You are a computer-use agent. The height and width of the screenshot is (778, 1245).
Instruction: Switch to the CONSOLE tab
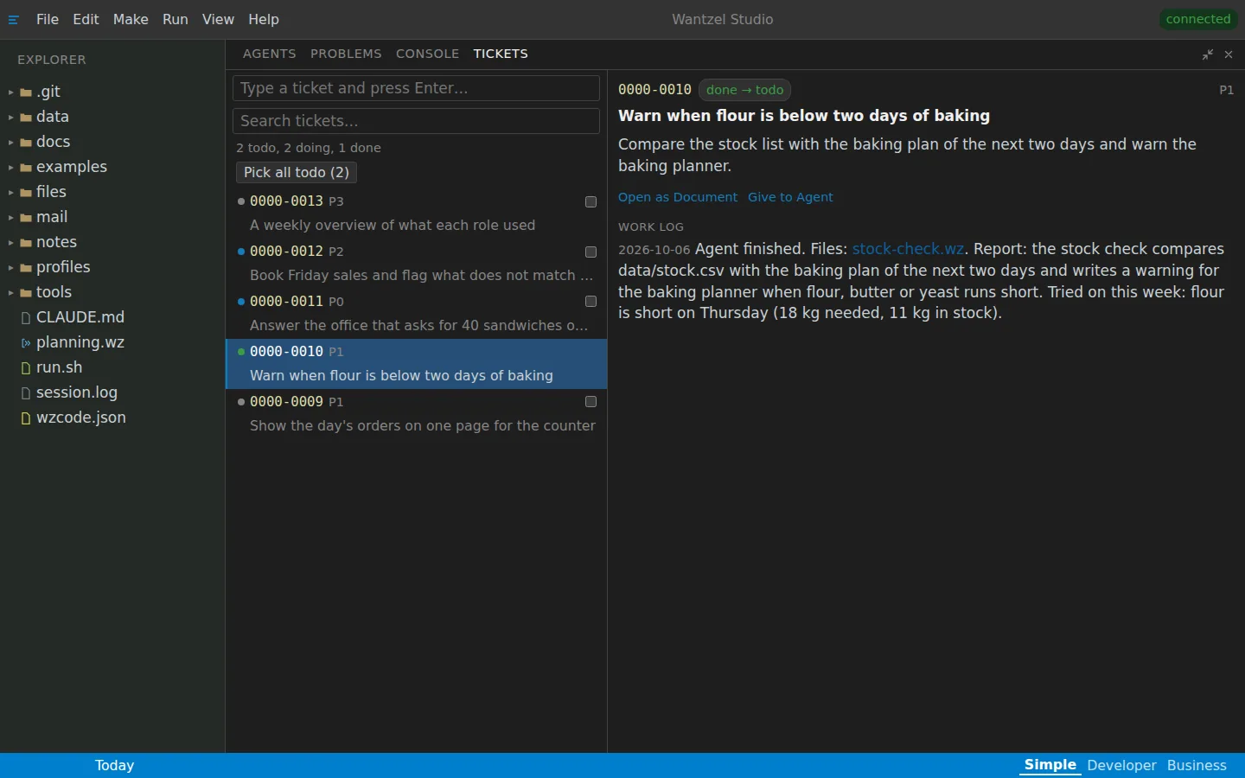coord(427,54)
